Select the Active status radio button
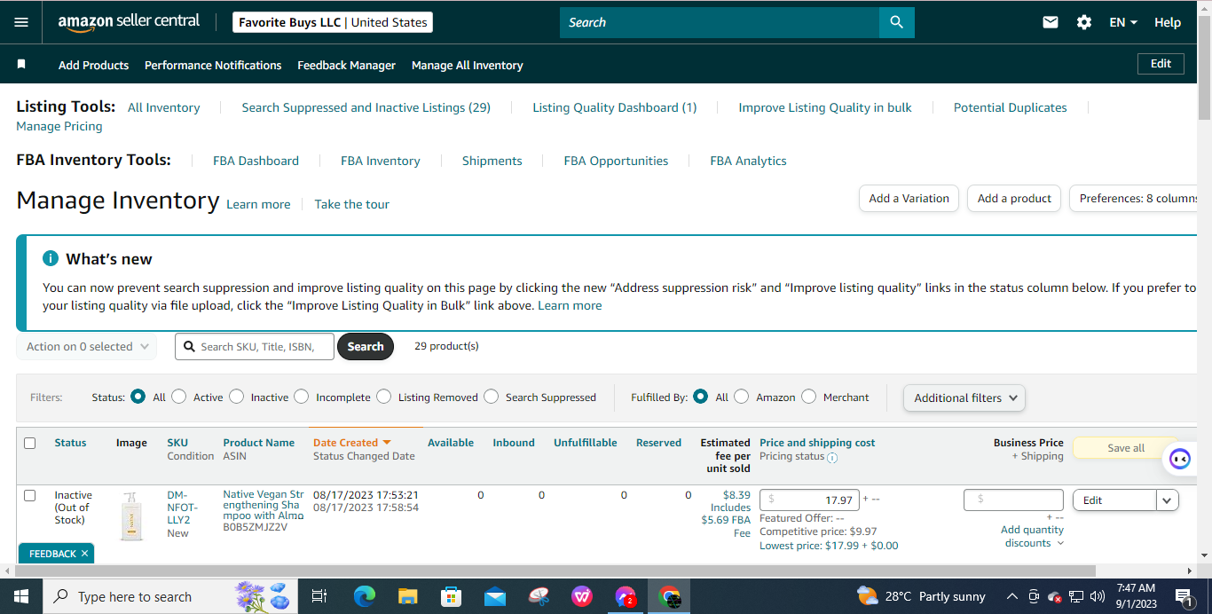The width and height of the screenshot is (1212, 614). [179, 397]
